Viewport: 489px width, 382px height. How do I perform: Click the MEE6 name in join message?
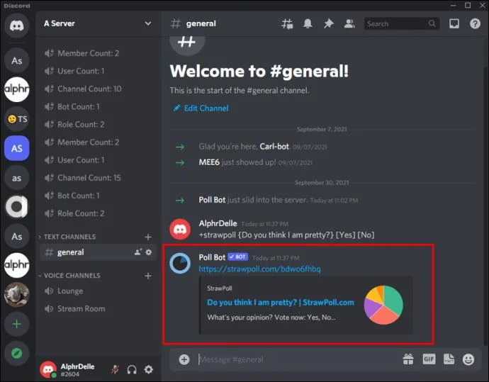point(209,162)
